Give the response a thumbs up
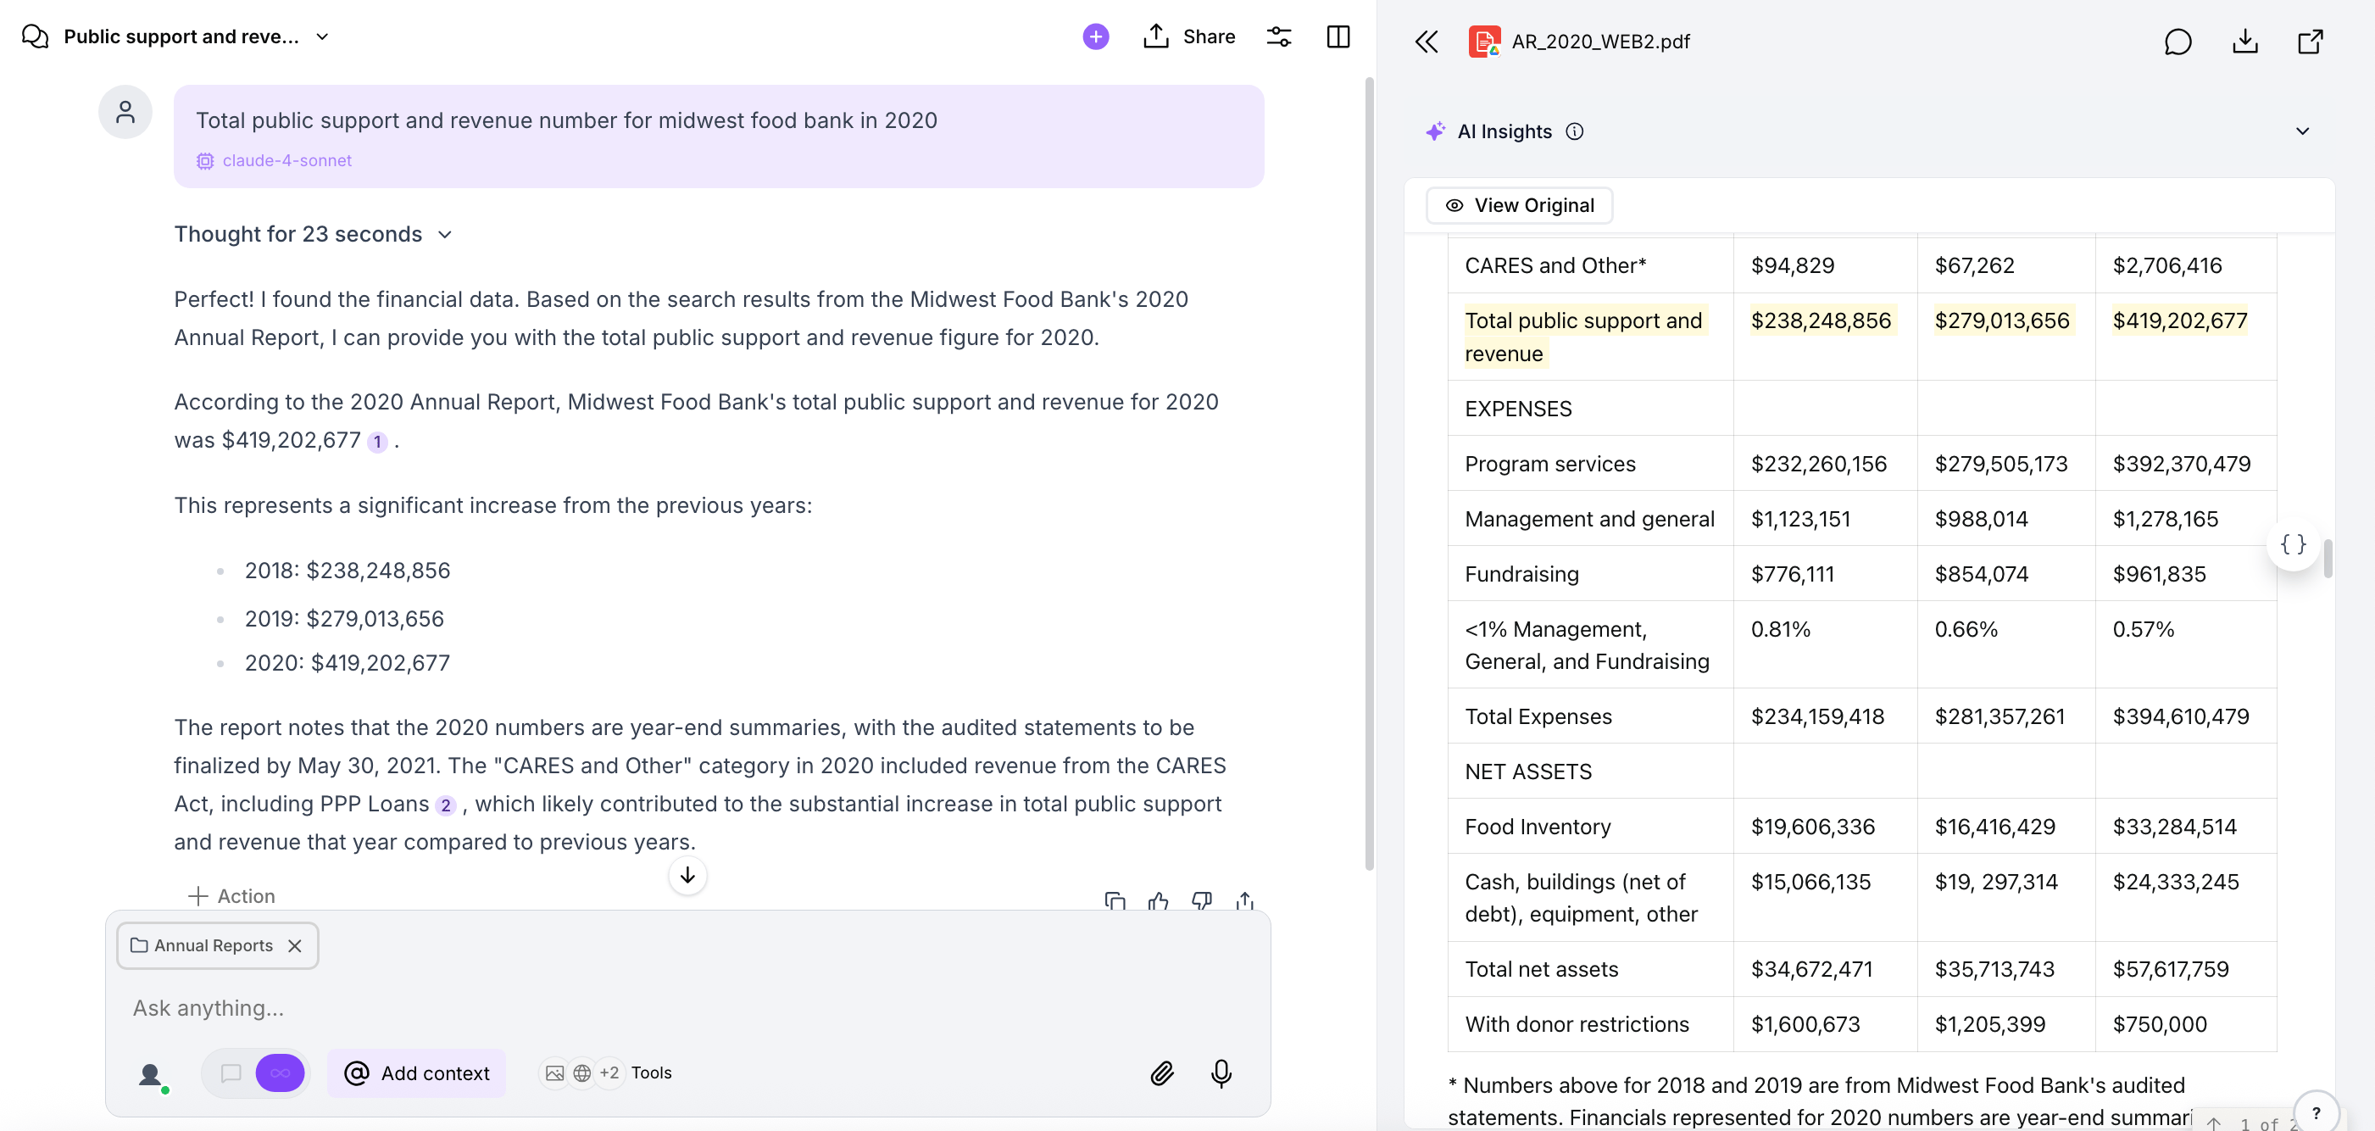This screenshot has width=2375, height=1131. point(1158,901)
